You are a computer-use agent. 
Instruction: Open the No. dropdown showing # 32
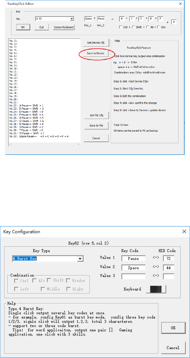click(x=54, y=19)
